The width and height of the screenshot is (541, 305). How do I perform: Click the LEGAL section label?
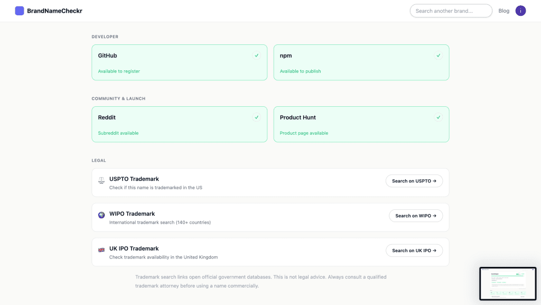[99, 161]
